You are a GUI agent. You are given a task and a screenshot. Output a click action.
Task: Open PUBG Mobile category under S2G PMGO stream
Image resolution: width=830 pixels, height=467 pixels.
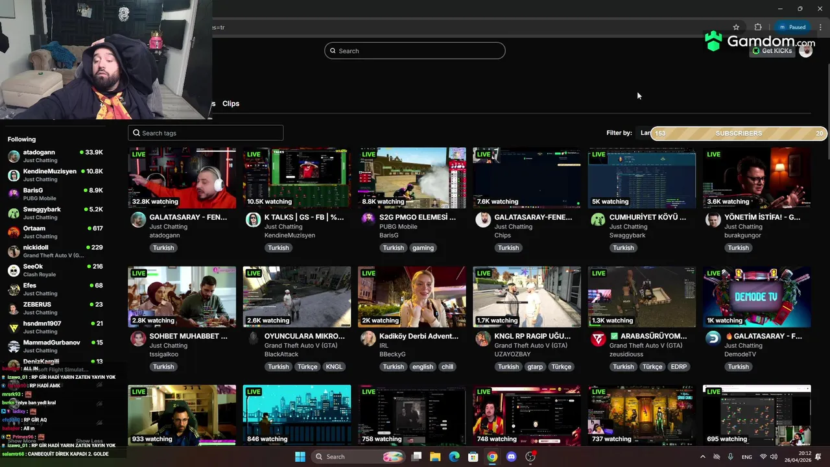[398, 227]
